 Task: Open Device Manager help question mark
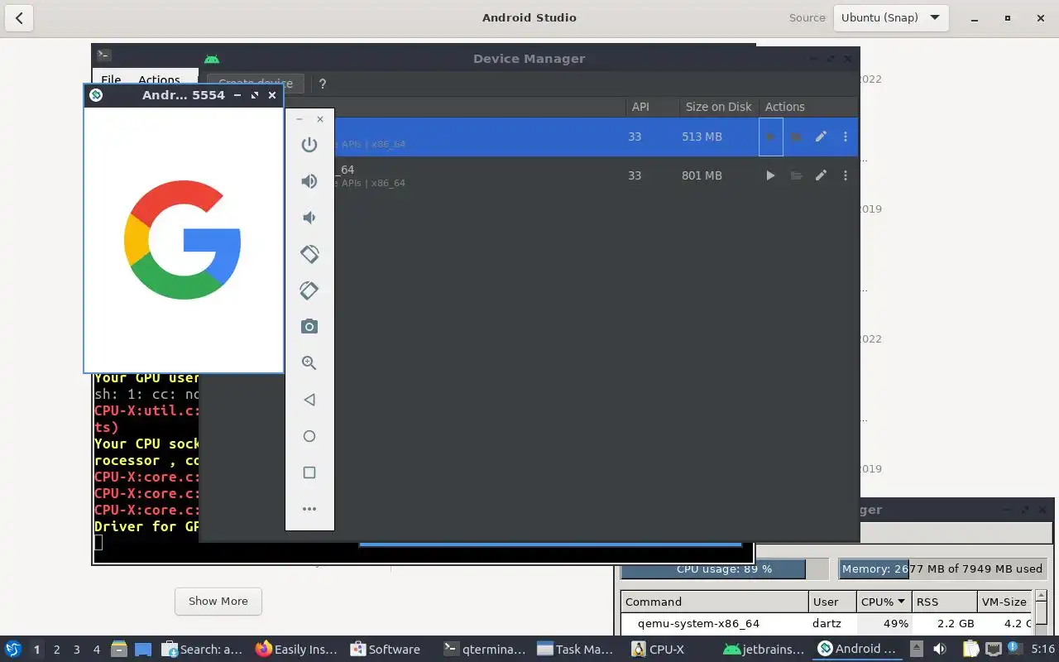tap(323, 84)
